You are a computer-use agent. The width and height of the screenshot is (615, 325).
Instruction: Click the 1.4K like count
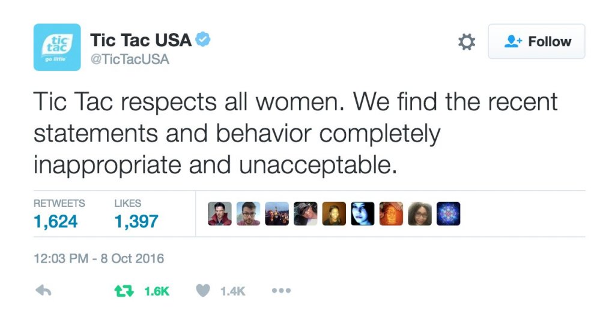coord(232,291)
